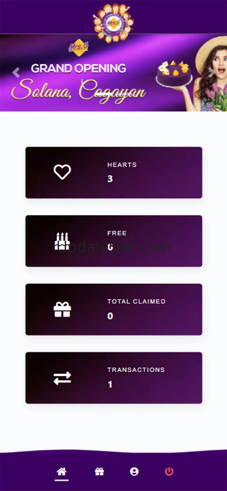Click the Solana, Cagayan script text
227x491 pixels.
point(79,90)
